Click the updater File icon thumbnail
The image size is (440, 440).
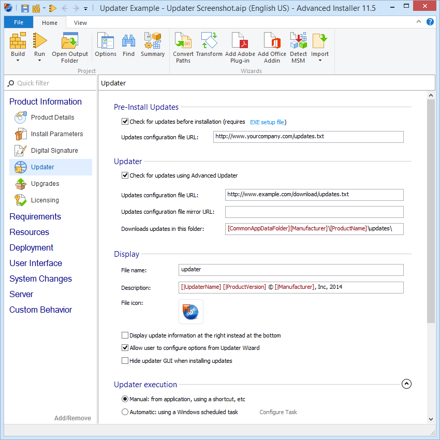point(191,312)
